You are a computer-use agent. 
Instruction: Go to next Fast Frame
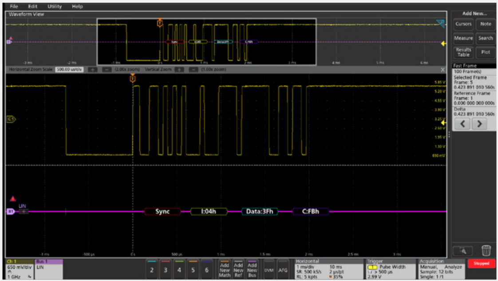[479, 124]
